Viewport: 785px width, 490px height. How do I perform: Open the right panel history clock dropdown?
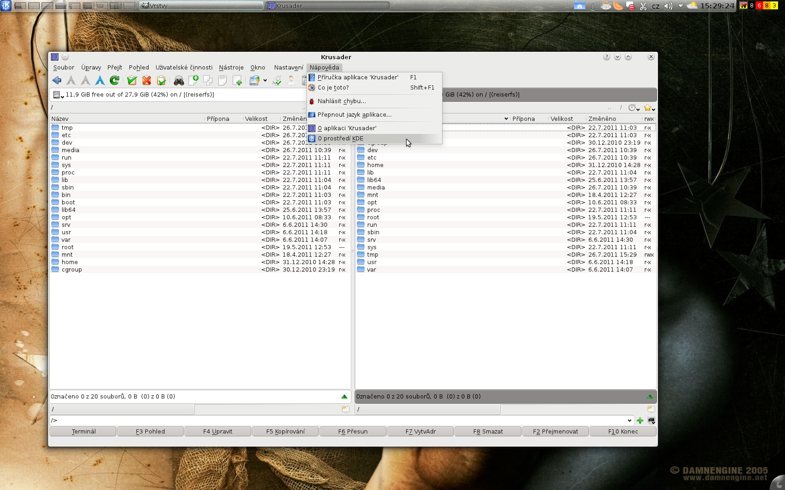click(x=634, y=108)
